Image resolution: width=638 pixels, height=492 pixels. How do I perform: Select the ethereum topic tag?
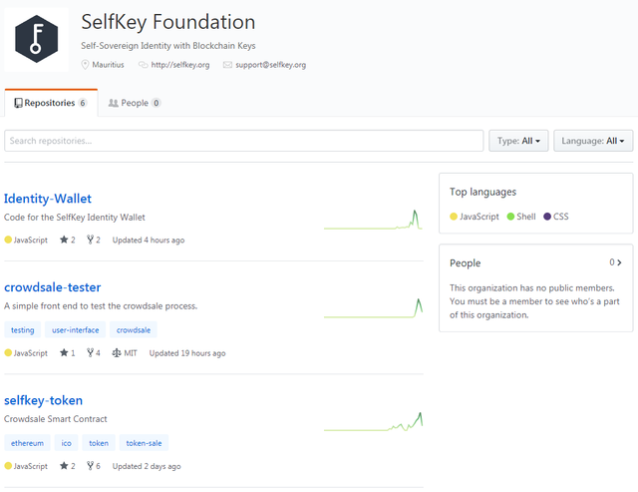(x=27, y=443)
